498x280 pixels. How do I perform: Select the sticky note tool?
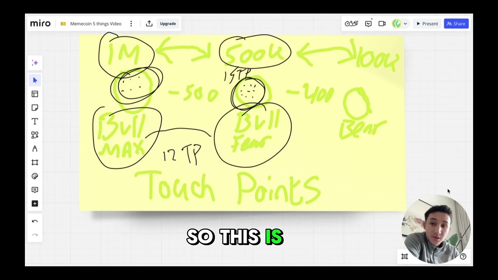click(35, 108)
